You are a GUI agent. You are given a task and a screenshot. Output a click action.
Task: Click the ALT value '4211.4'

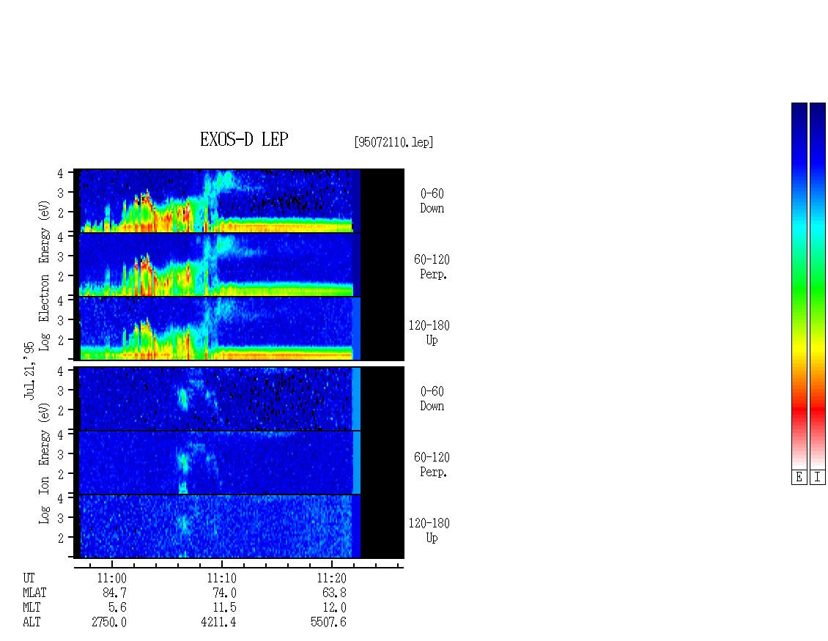click(218, 622)
